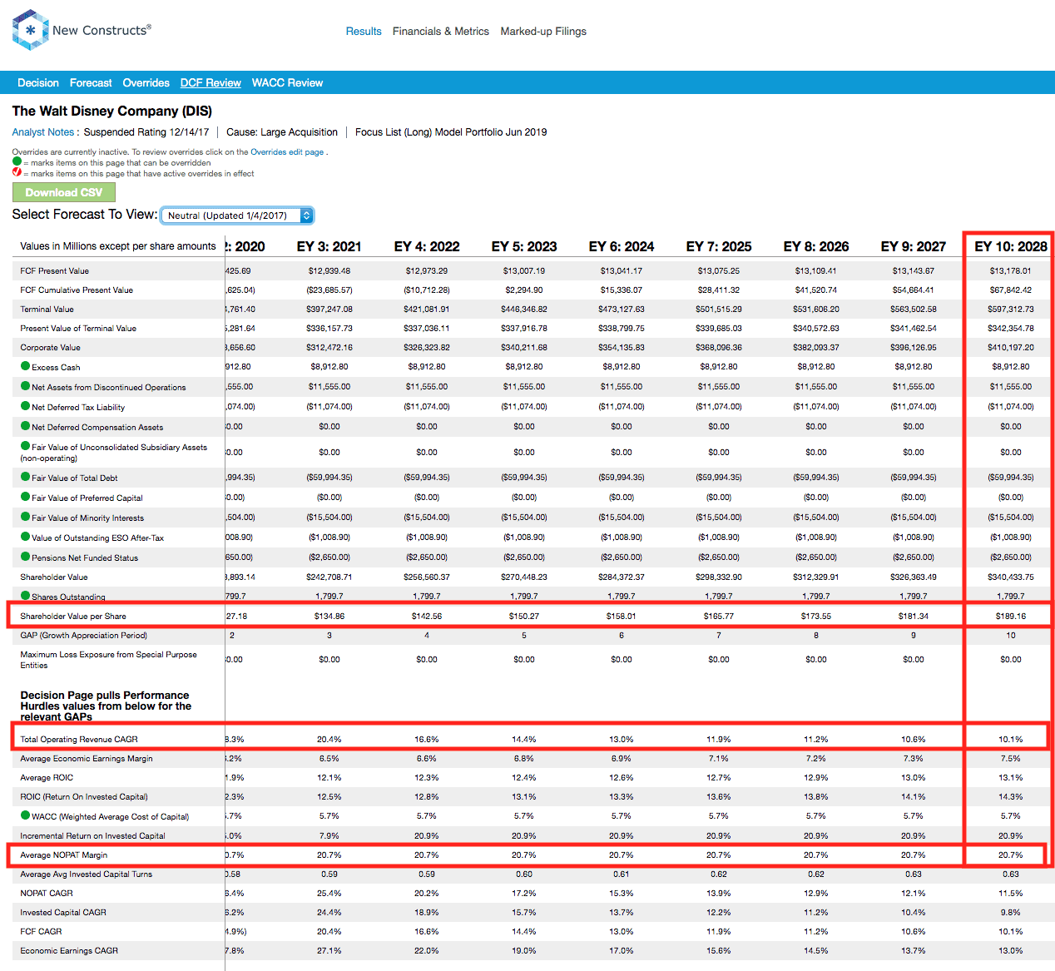Image resolution: width=1055 pixels, height=971 pixels.
Task: Click the $410,197.20 corporate value cell
Action: 1011,348
